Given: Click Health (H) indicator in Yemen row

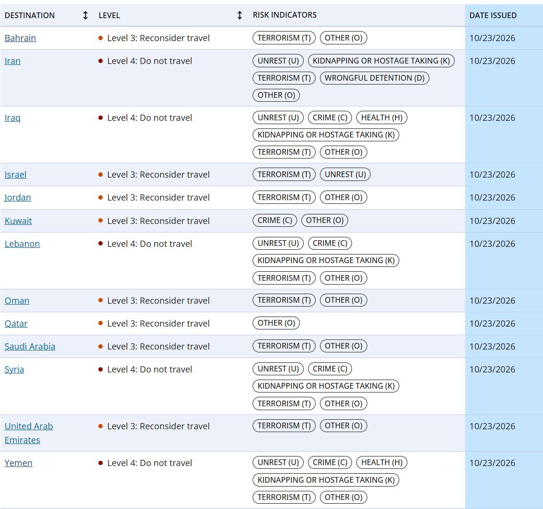Looking at the screenshot, I should point(382,462).
